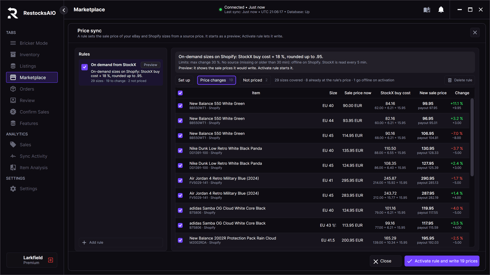Click Activate rule and write 19 prices
Image resolution: width=490 pixels, height=275 pixels.
click(442, 261)
